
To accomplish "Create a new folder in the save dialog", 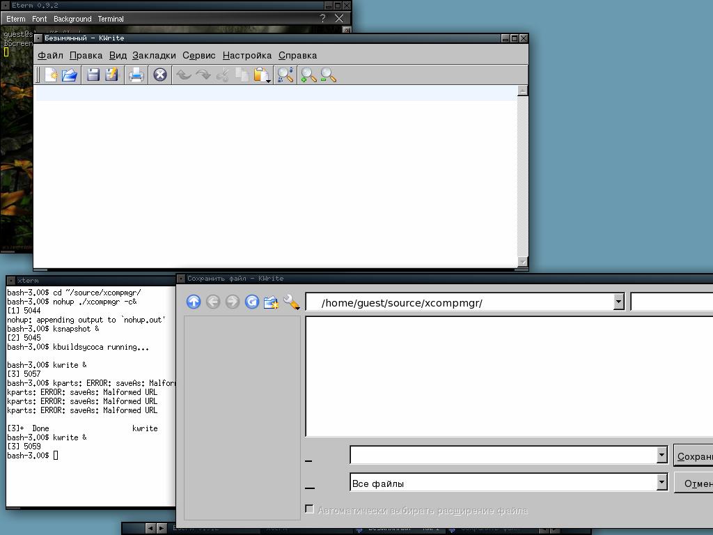I will (x=271, y=302).
